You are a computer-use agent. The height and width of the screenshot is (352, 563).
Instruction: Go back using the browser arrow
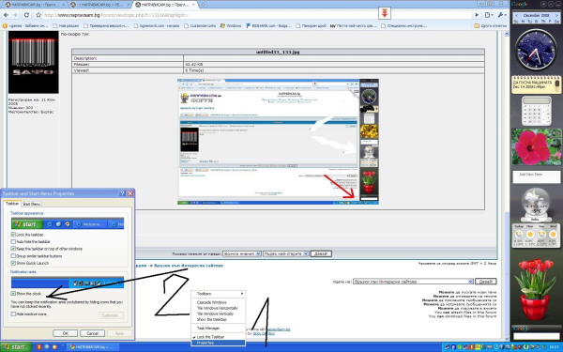[x=7, y=15]
